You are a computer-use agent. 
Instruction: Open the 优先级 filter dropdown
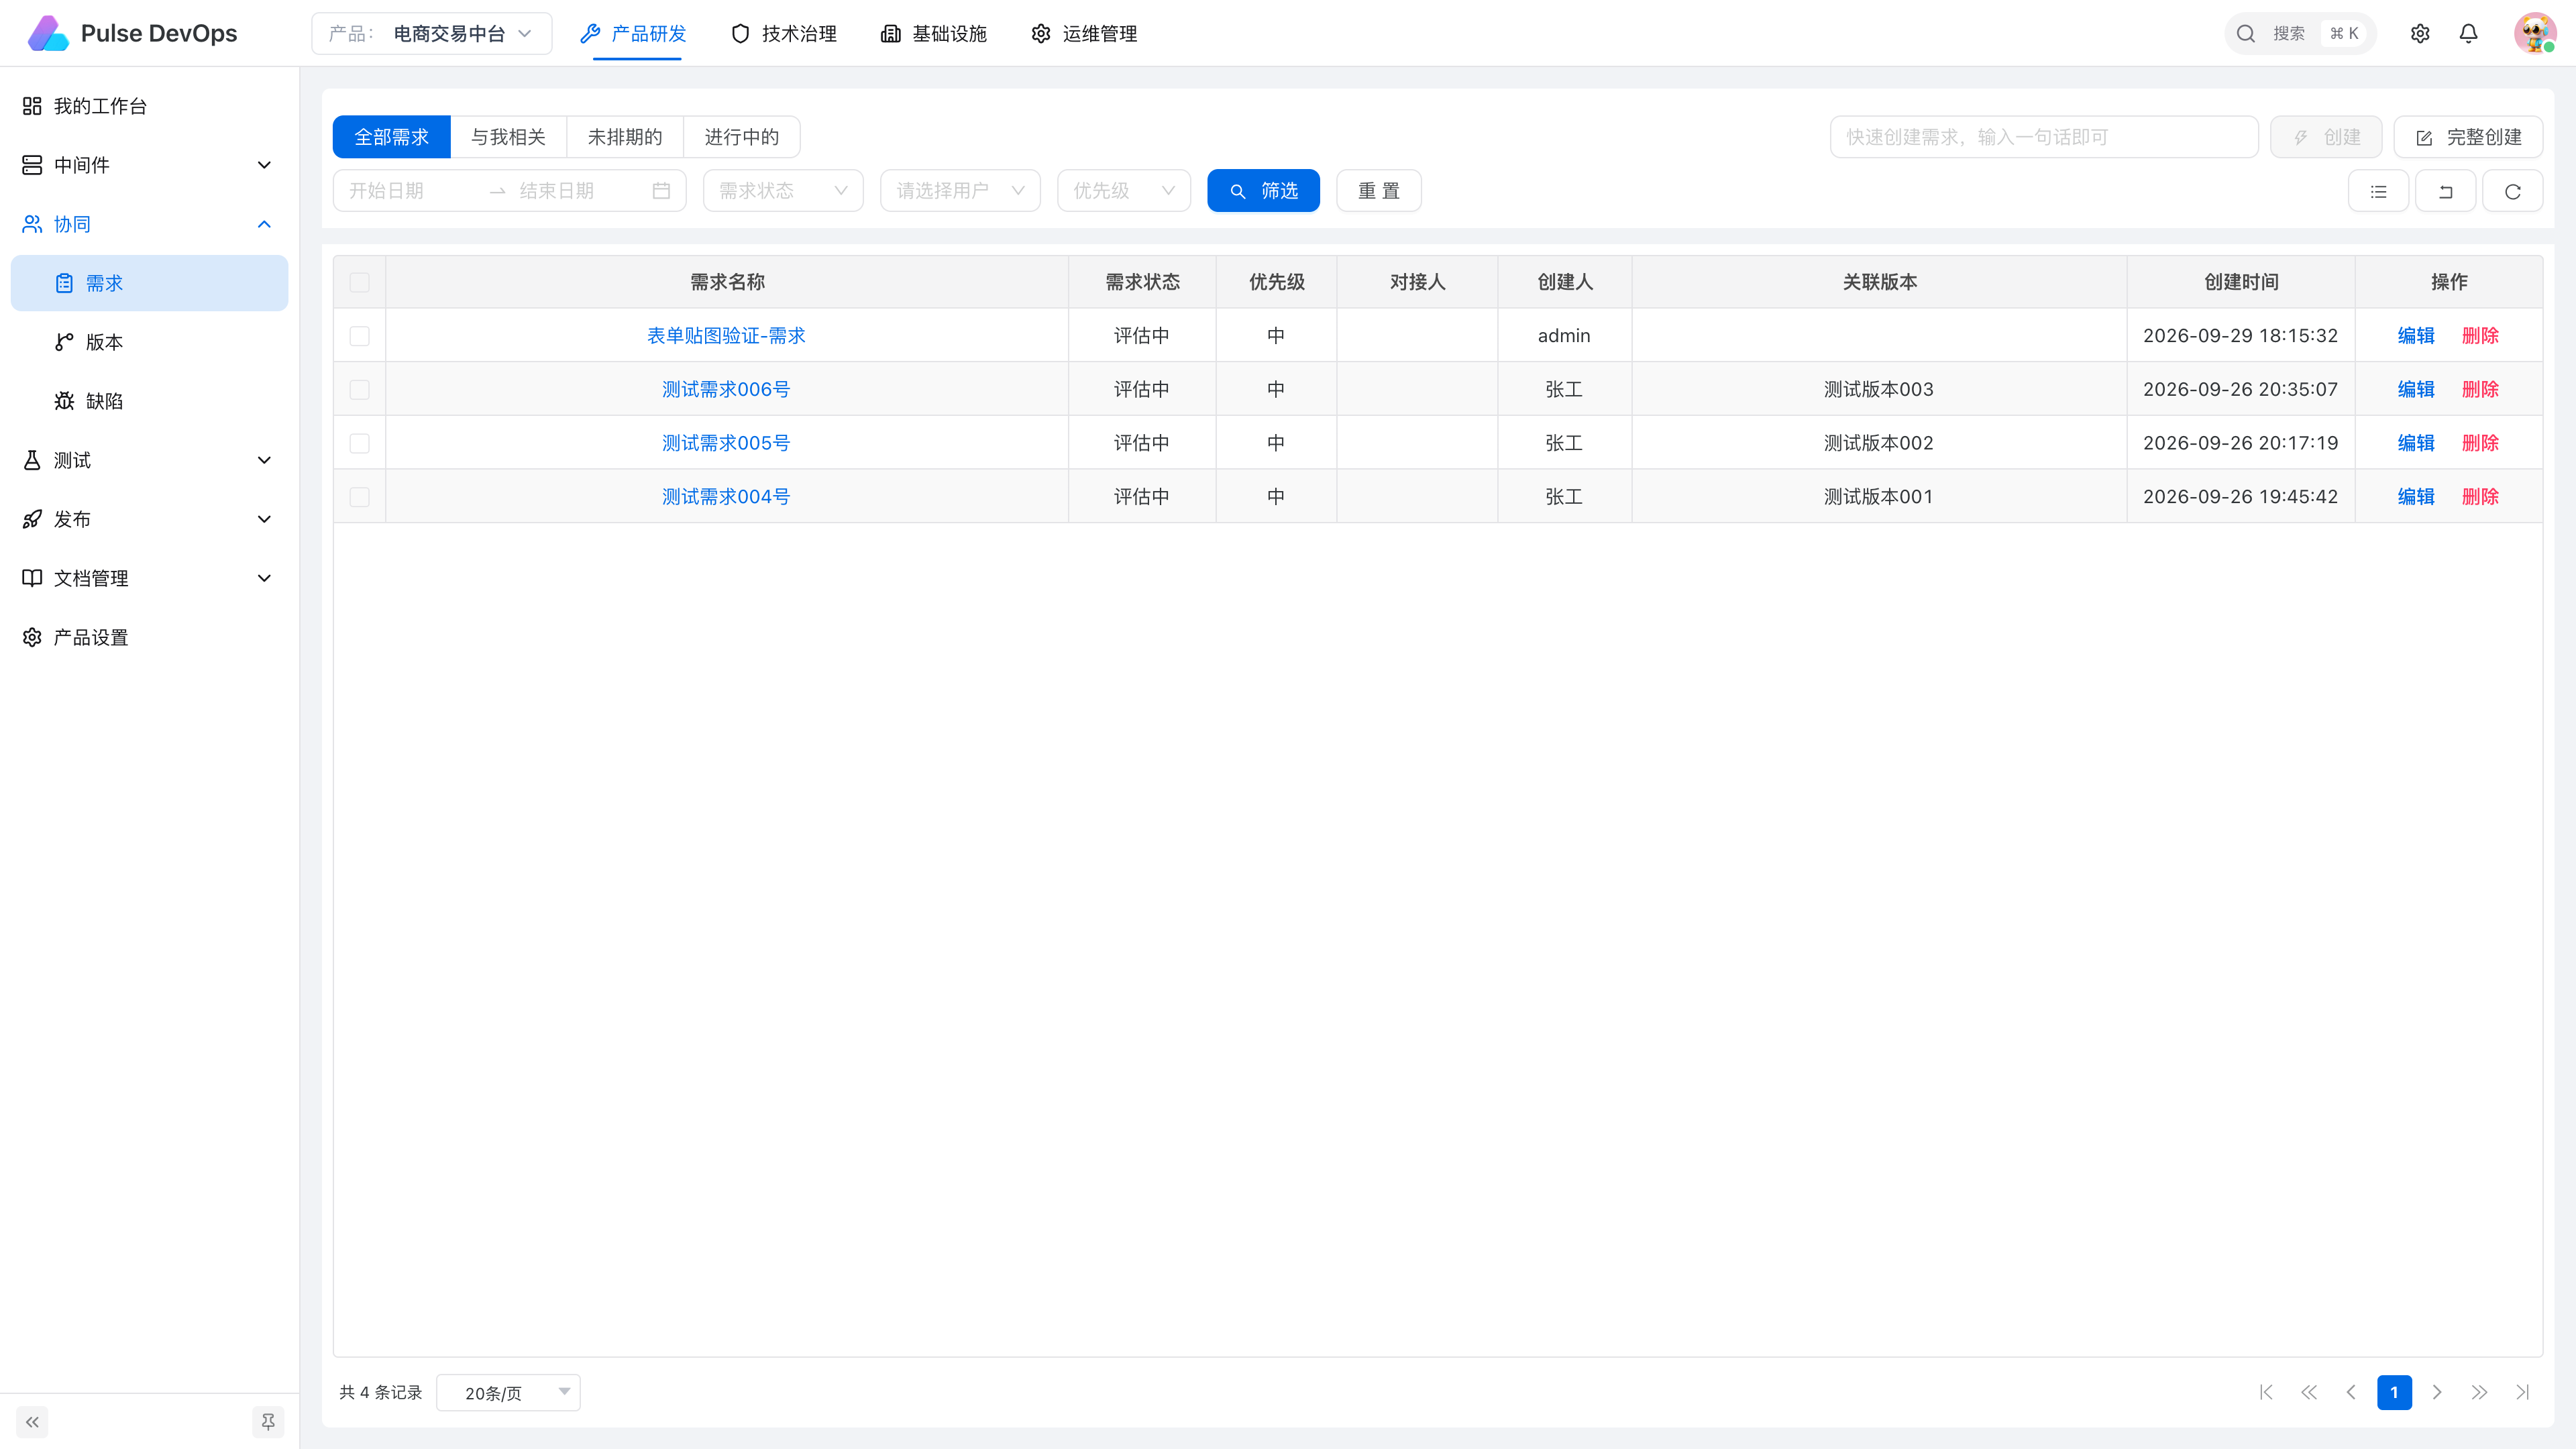click(x=1124, y=191)
